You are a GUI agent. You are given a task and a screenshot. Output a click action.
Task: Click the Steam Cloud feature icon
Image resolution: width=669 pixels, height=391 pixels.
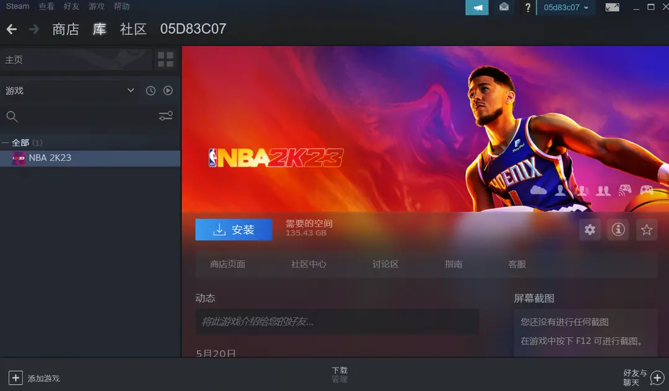click(538, 190)
